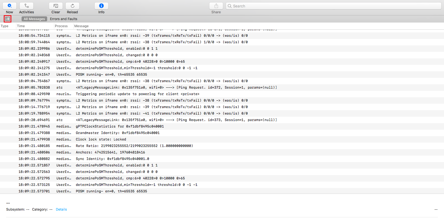Click the Message column header
444x222 pixels.
(x=81, y=26)
